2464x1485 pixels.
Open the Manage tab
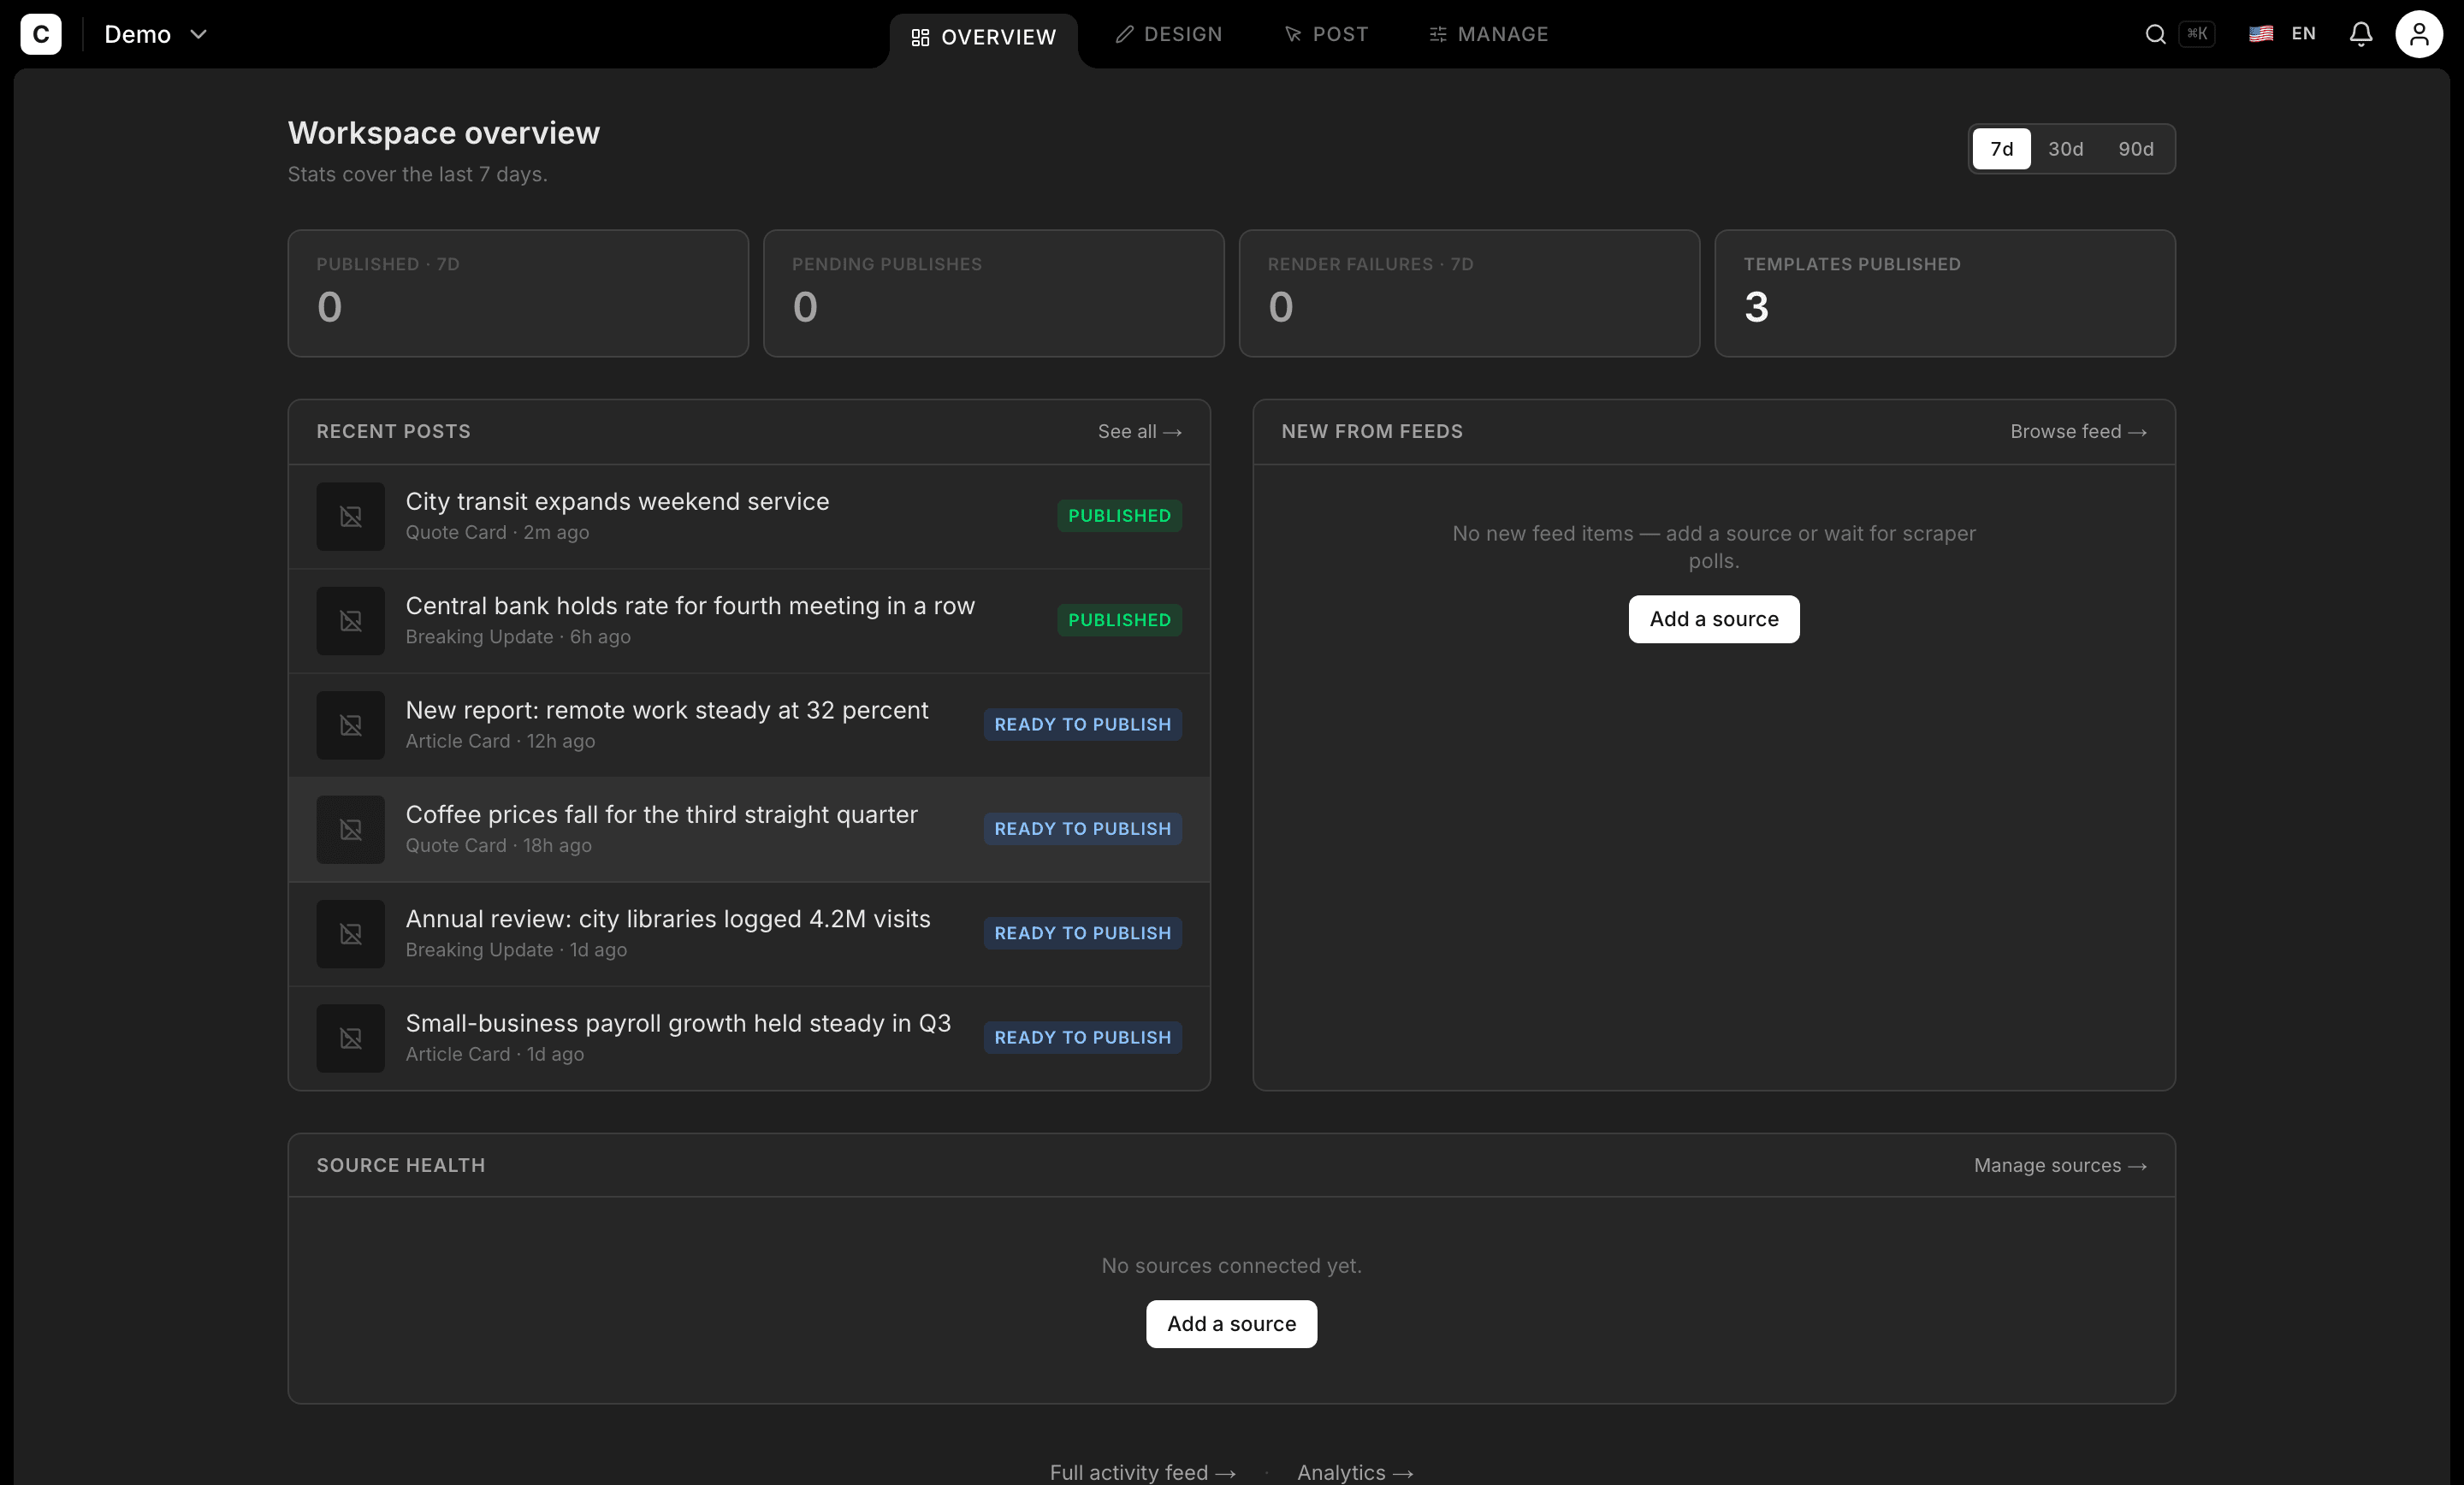(1489, 34)
